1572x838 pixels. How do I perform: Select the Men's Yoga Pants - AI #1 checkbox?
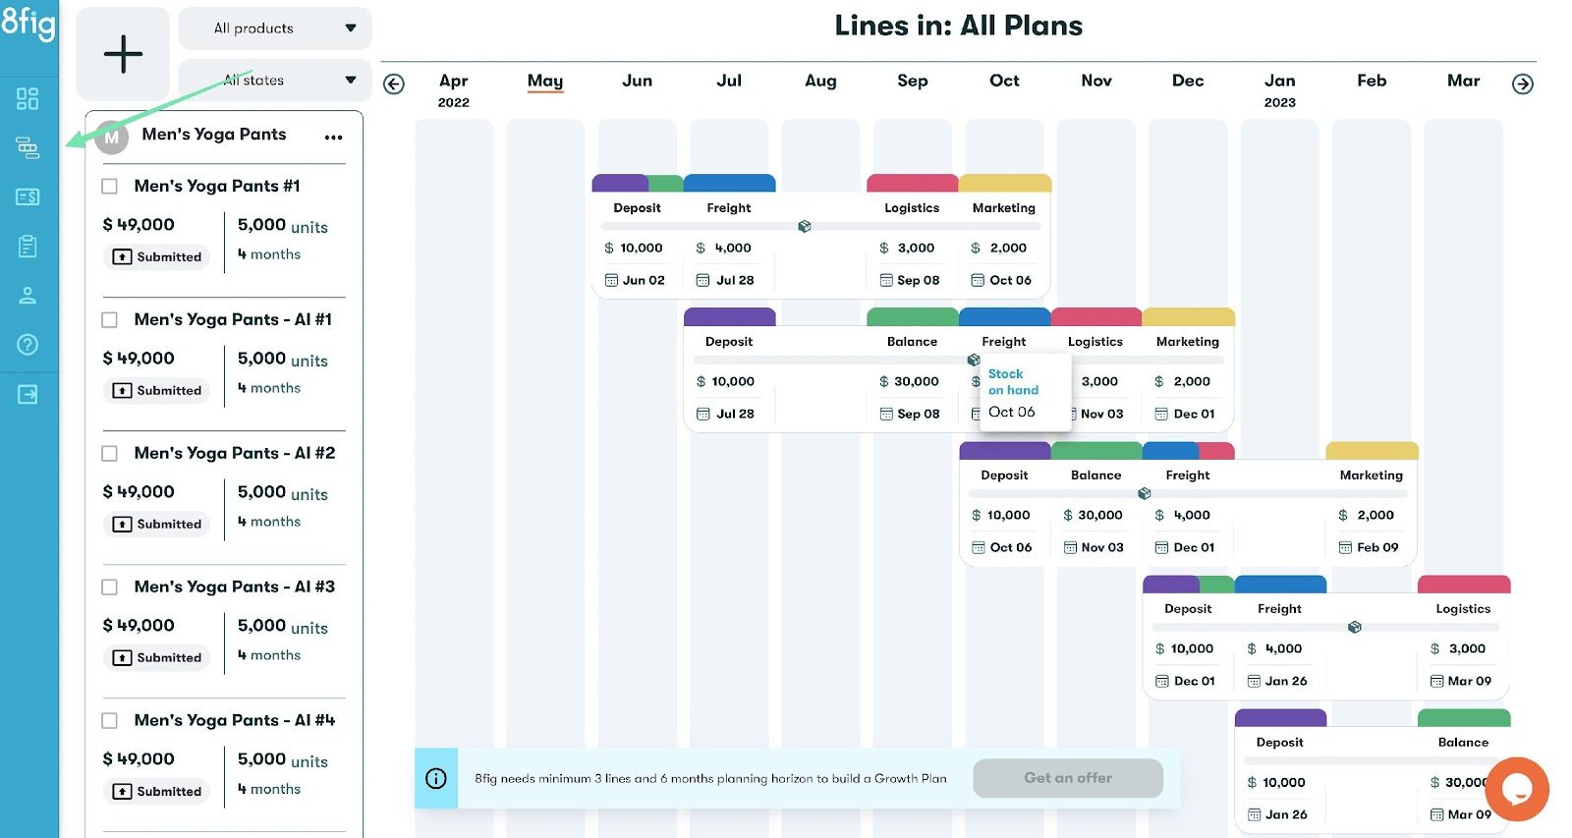tap(110, 320)
